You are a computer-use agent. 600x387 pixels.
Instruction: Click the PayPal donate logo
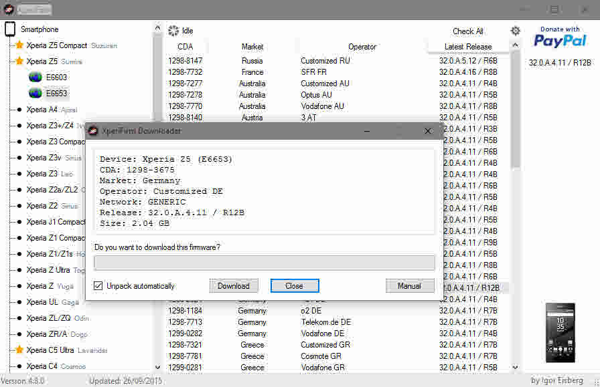pyautogui.click(x=560, y=37)
